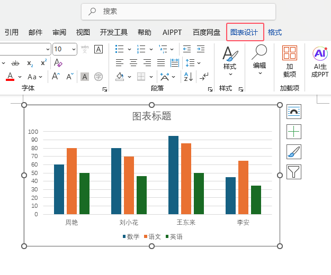
Task: Click the 数学 legend entry
Action: (x=131, y=236)
